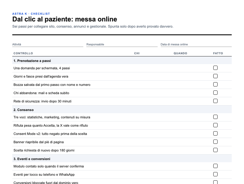Viewport: 244px width, 184px height.
Task: Click the text 'Banner riapribile dal piè di pagina'
Action: coord(39,142)
